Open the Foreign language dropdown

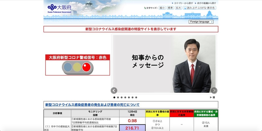(201, 22)
